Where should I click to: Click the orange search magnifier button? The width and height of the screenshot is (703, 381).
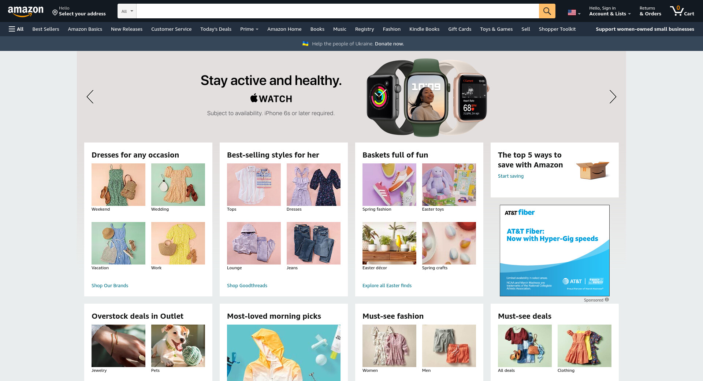click(547, 11)
